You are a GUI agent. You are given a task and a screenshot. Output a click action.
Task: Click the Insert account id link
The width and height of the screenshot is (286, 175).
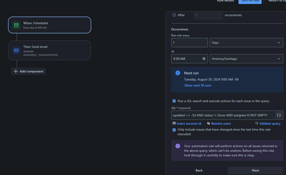point(189,123)
